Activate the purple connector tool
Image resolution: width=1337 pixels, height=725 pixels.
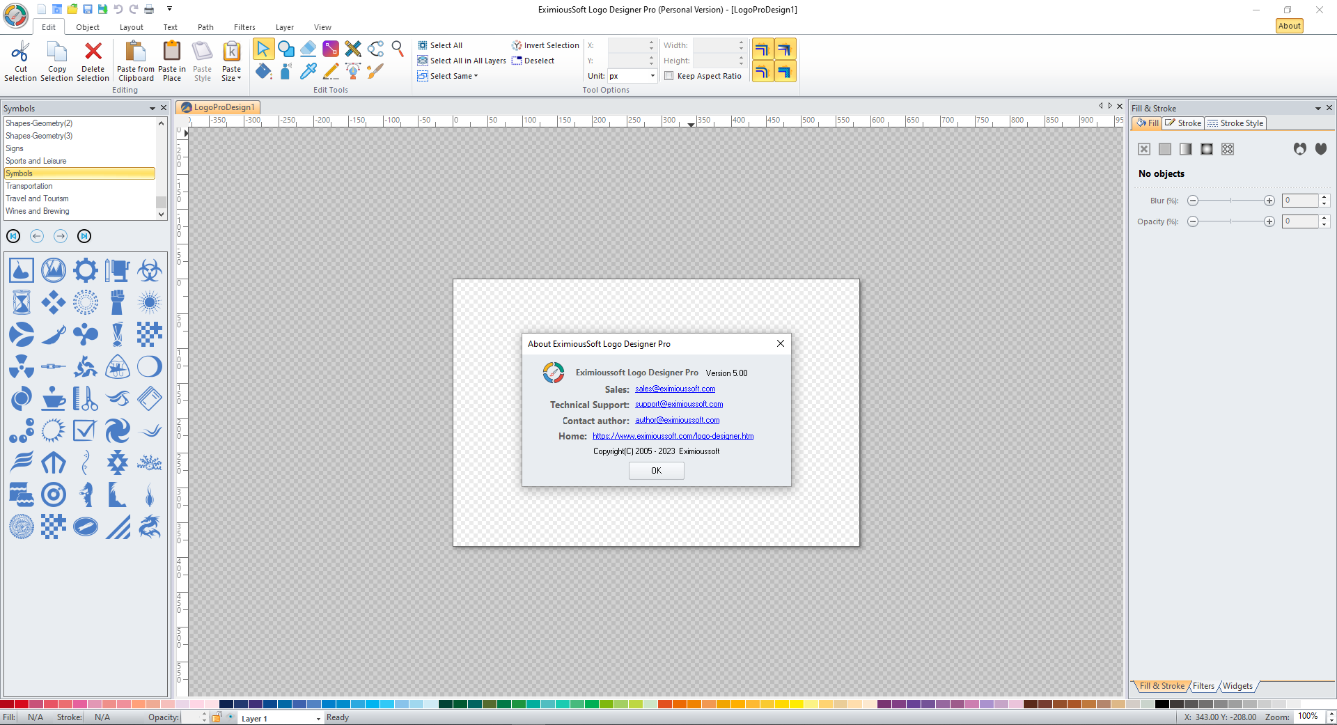pyautogui.click(x=331, y=49)
